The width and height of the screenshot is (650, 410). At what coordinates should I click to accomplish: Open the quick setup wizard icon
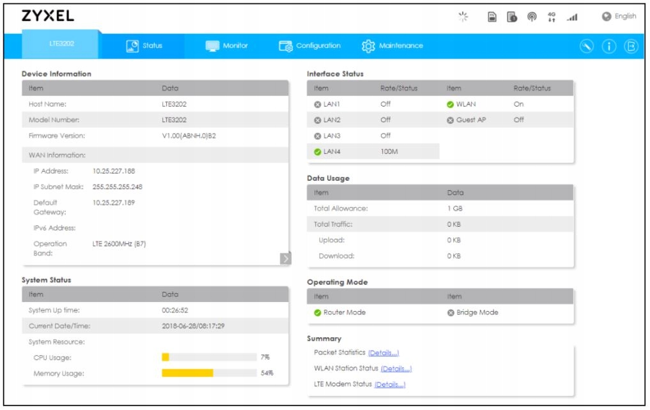tap(587, 46)
